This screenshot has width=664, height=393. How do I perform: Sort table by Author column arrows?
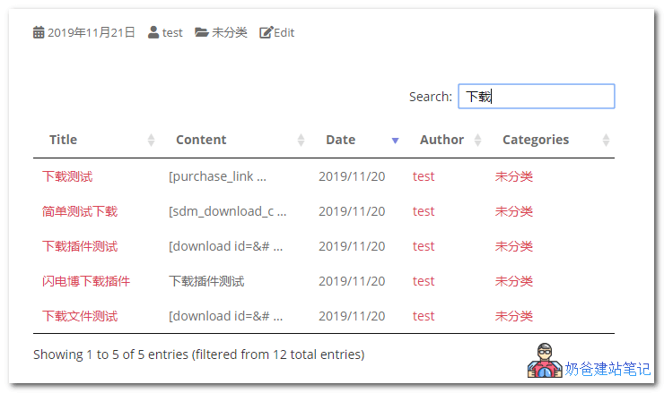477,140
